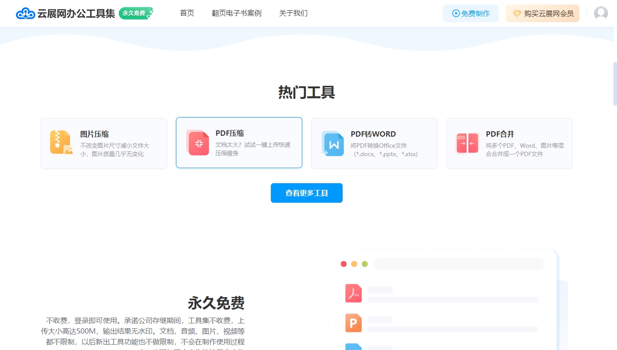Click the page vertical scrollbar thumb
The width and height of the screenshot is (617, 350).
[x=615, y=83]
